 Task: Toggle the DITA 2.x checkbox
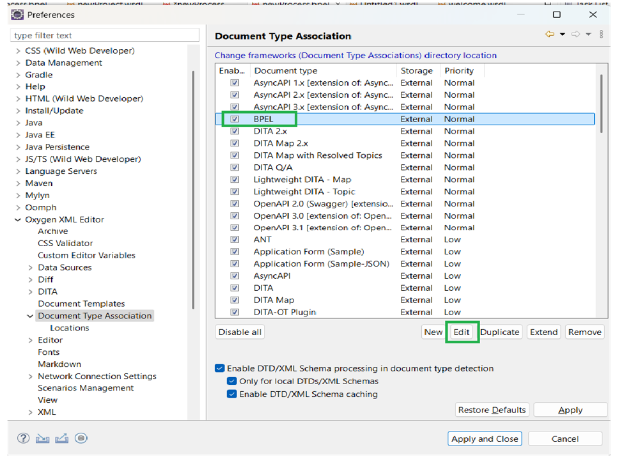coord(235,131)
